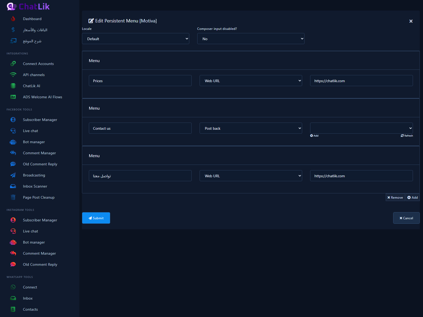Click the Instagram Old Comment Reply icon
The height and width of the screenshot is (317, 423).
tap(13, 264)
